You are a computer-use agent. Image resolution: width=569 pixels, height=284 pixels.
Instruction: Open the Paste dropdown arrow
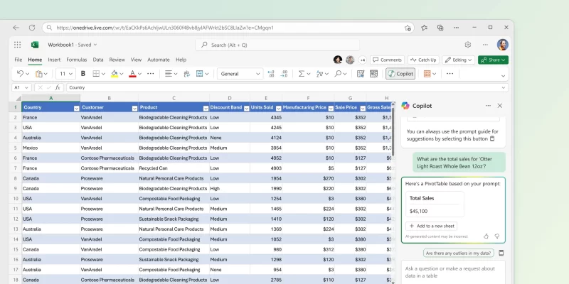[x=46, y=74]
